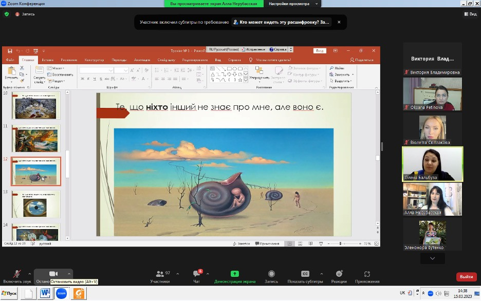Screen dimensions: 481x301
Task: Click the Paste (Вставить) clipboard icon
Action: tap(12, 71)
